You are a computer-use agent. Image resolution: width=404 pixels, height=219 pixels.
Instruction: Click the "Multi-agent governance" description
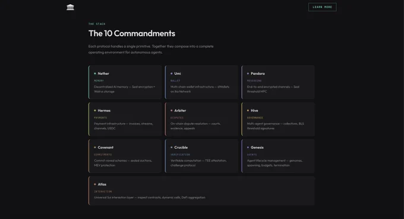(276, 126)
